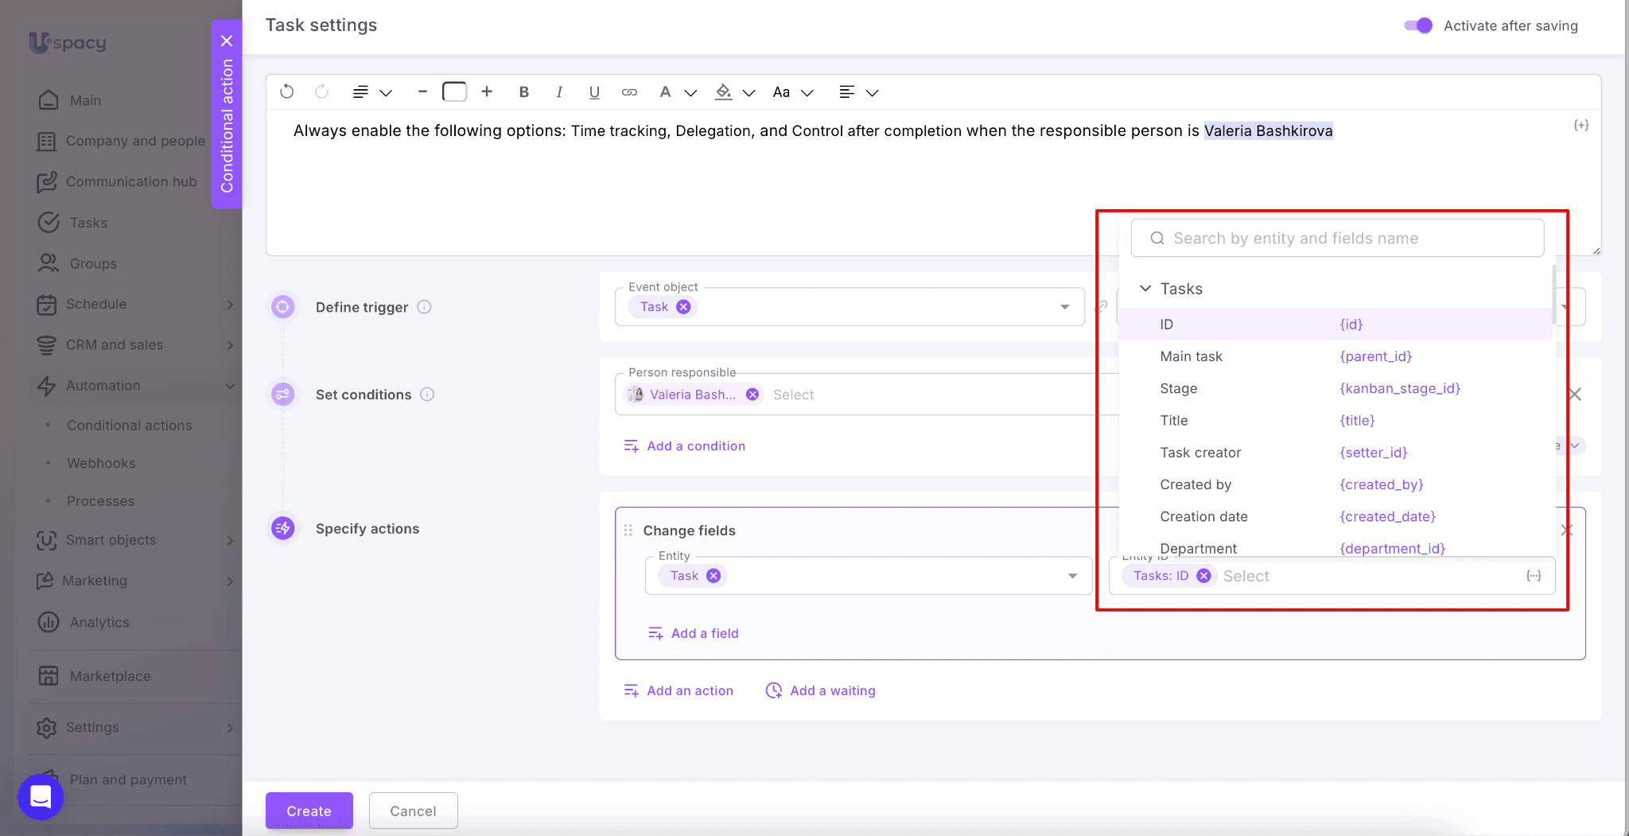Open the Event object dropdown

(1064, 307)
